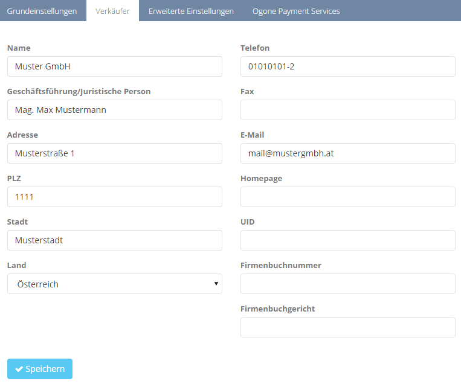The height and width of the screenshot is (387, 461).
Task: Focus the Adresse field with Musterstraße 1
Action: pyautogui.click(x=115, y=153)
